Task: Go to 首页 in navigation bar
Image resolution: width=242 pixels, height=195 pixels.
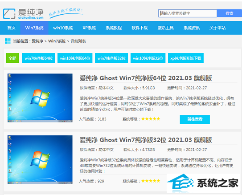Action: (12, 28)
